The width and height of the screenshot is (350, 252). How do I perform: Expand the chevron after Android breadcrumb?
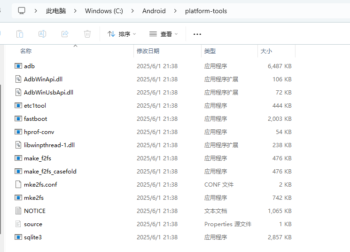(x=175, y=11)
